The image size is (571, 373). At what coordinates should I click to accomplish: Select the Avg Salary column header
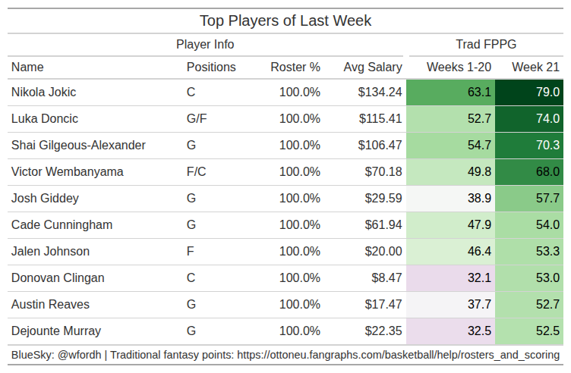click(373, 67)
